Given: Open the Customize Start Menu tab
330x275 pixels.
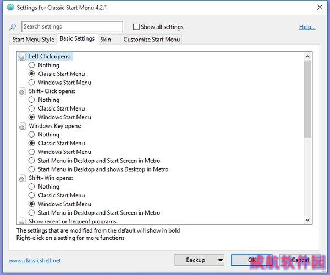Looking at the screenshot, I should 152,40.
